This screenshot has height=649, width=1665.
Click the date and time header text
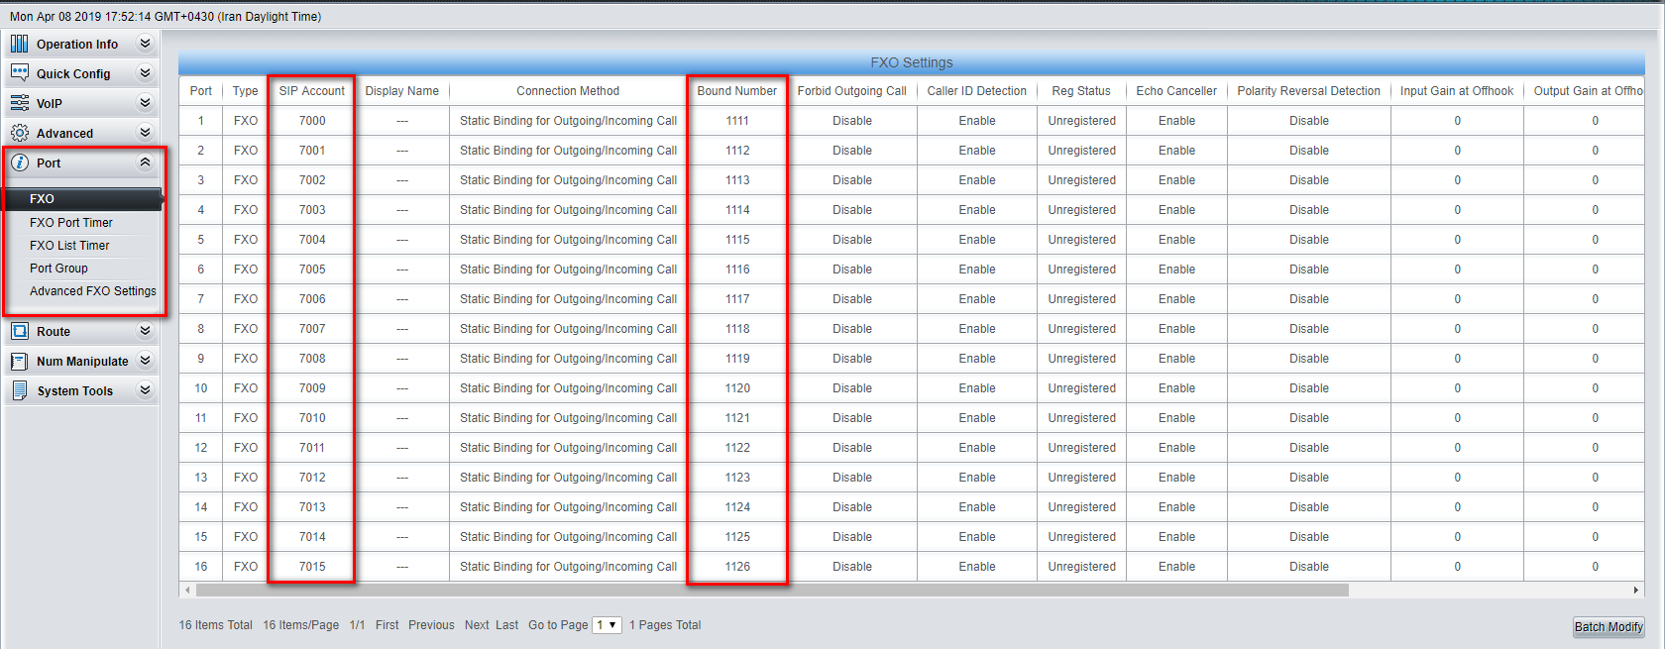(166, 17)
